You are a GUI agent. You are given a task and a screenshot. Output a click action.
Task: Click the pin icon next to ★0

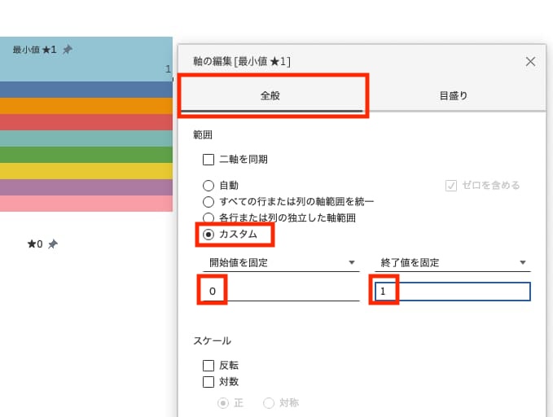click(x=53, y=244)
